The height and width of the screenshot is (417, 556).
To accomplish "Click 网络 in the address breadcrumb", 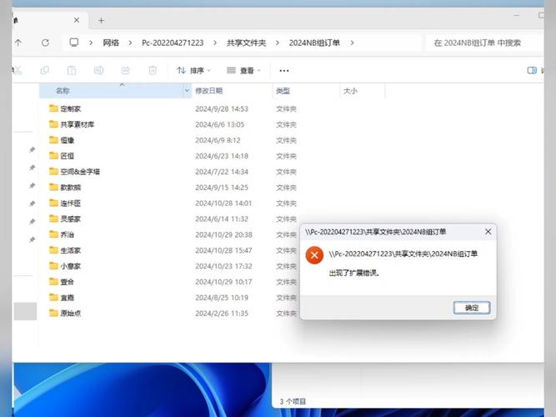I will pos(111,43).
